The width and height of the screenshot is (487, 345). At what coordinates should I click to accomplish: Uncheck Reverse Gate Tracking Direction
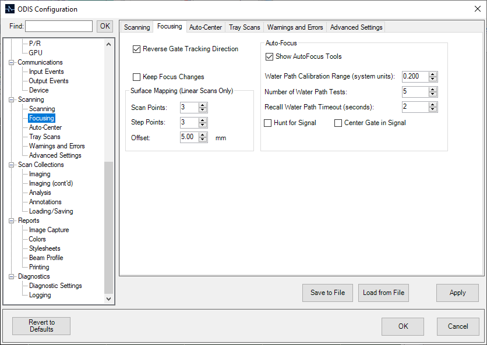pyautogui.click(x=137, y=49)
